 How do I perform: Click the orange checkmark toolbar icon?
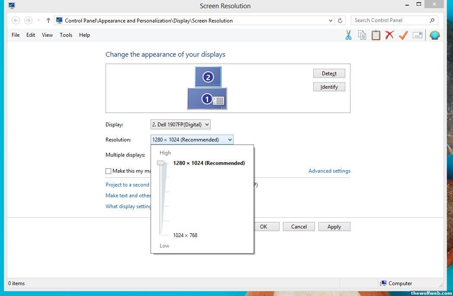(x=403, y=35)
